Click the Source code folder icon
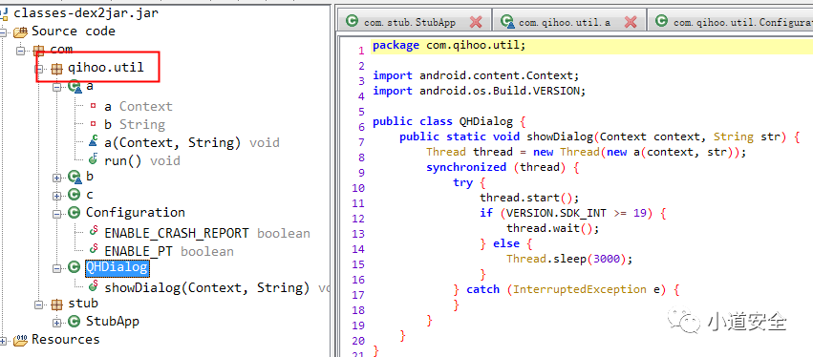813x357 pixels. point(20,32)
